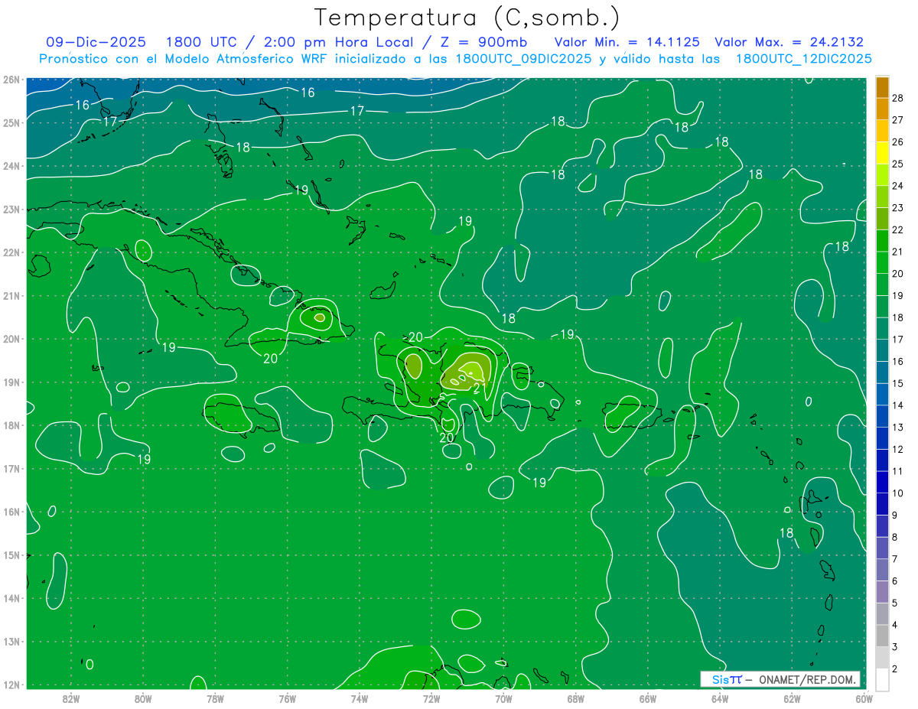Click the "76W" longitude axis label
This screenshot has height=709, width=918.
tap(288, 698)
